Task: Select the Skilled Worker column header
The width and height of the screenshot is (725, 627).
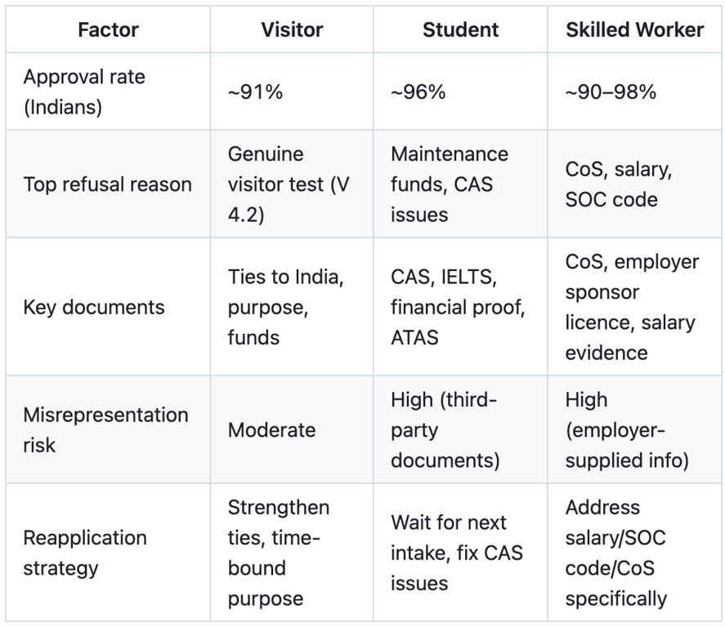Action: coord(634,29)
